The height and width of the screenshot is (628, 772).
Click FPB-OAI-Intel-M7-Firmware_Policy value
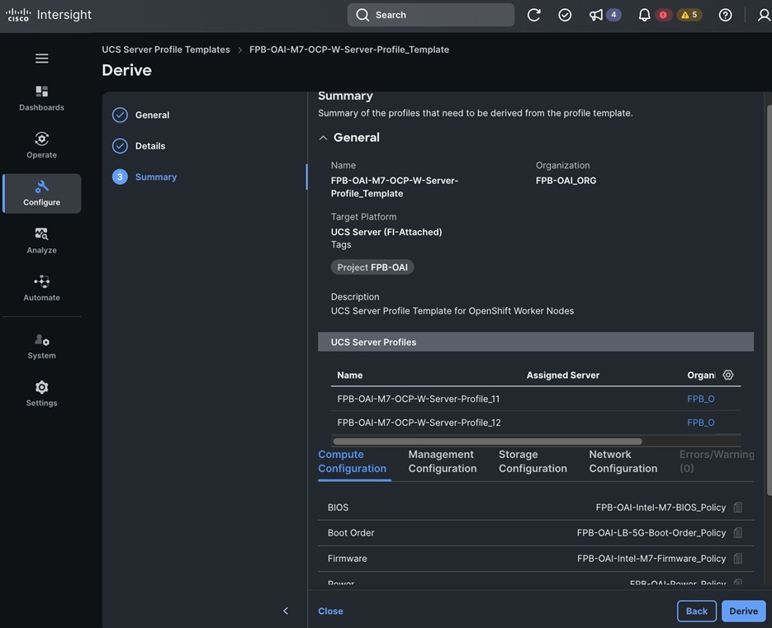click(651, 559)
